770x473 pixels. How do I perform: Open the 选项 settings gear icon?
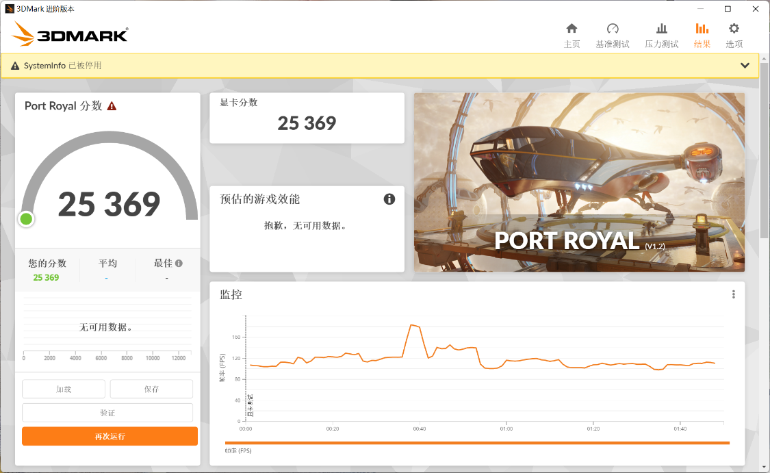pos(734,29)
